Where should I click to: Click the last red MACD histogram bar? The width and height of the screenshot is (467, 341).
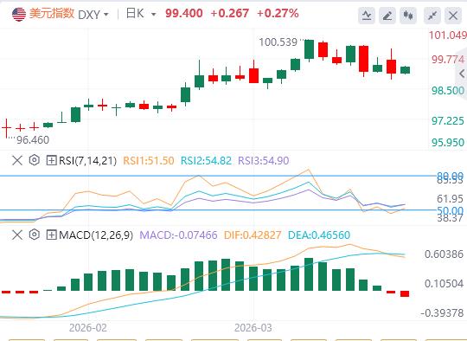pos(405,293)
